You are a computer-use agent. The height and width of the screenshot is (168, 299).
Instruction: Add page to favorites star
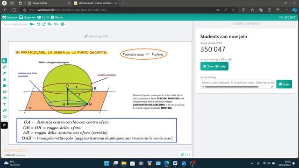coord(234,10)
